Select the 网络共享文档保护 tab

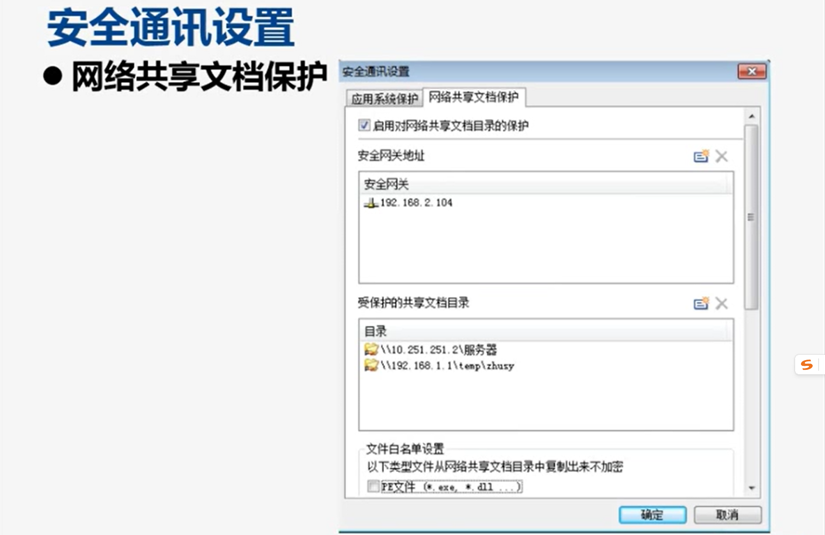pos(473,97)
